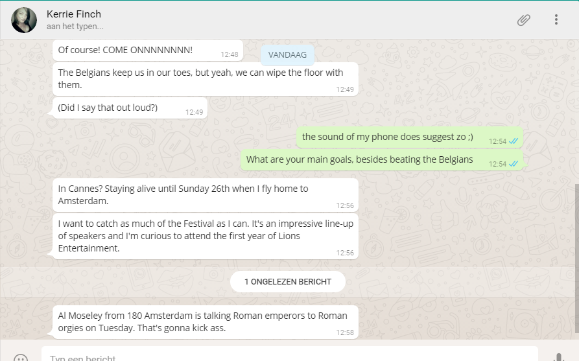Screen dimensions: 579x361
Task: Click the 'aan het typen...' status text
Action: (x=75, y=27)
